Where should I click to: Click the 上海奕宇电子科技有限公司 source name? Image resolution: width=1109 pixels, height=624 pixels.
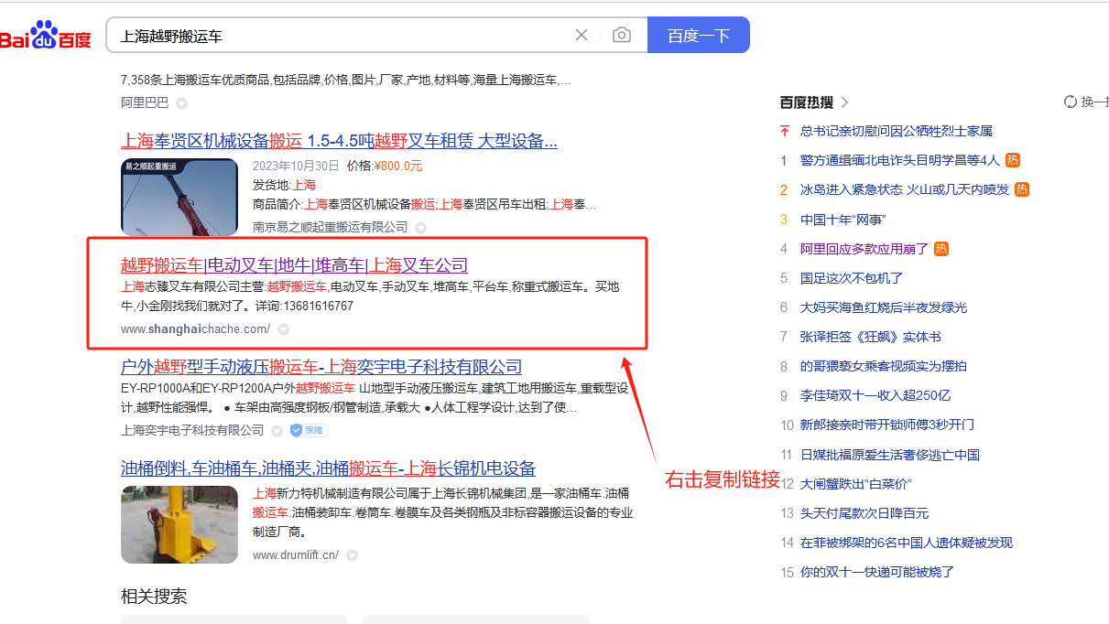[192, 430]
